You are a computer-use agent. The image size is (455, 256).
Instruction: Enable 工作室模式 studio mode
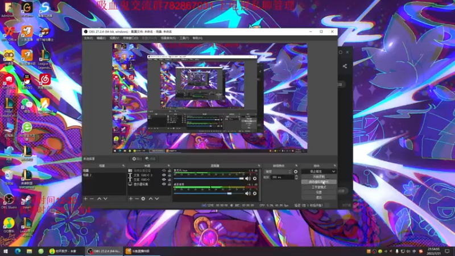point(318,187)
